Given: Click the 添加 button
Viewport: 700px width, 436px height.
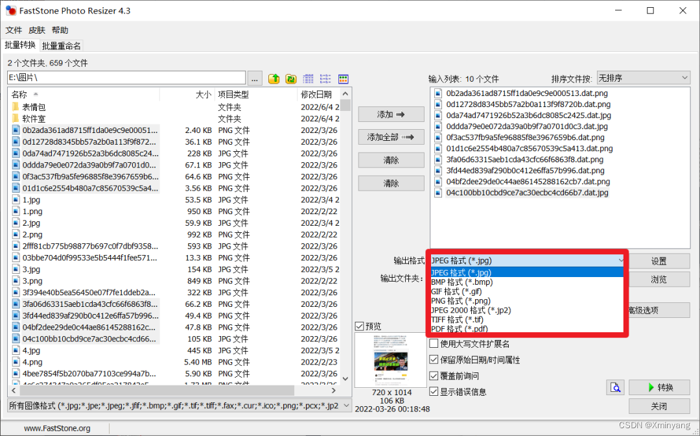Looking at the screenshot, I should [x=391, y=114].
